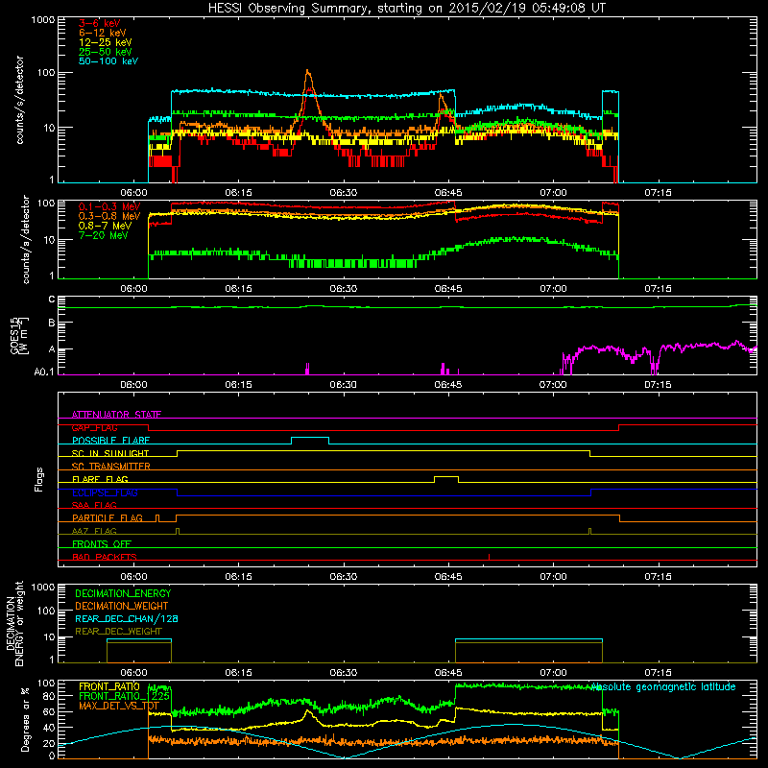Click the PARTICLE_FLAG label
This screenshot has height=768, width=768.
(x=108, y=517)
